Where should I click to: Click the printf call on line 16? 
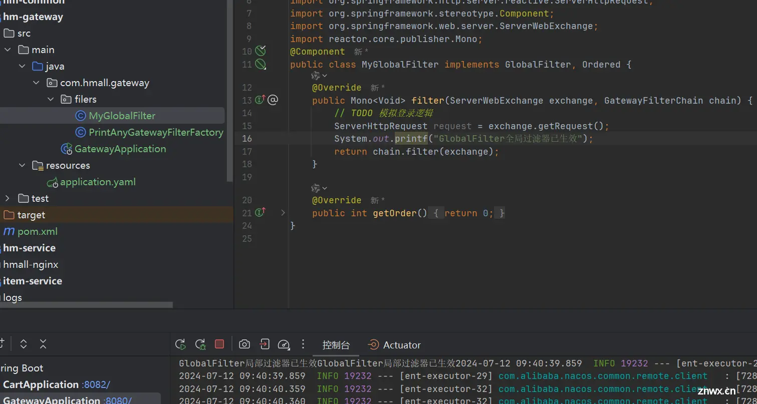(x=411, y=139)
